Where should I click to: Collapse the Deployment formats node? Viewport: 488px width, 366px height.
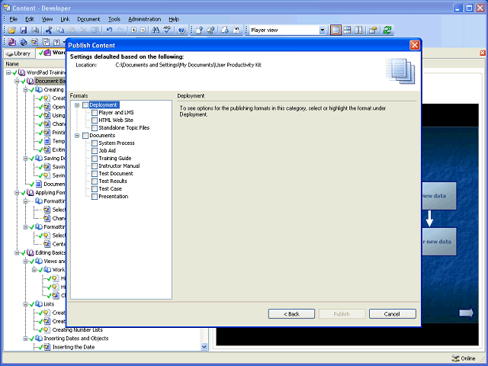[x=77, y=105]
